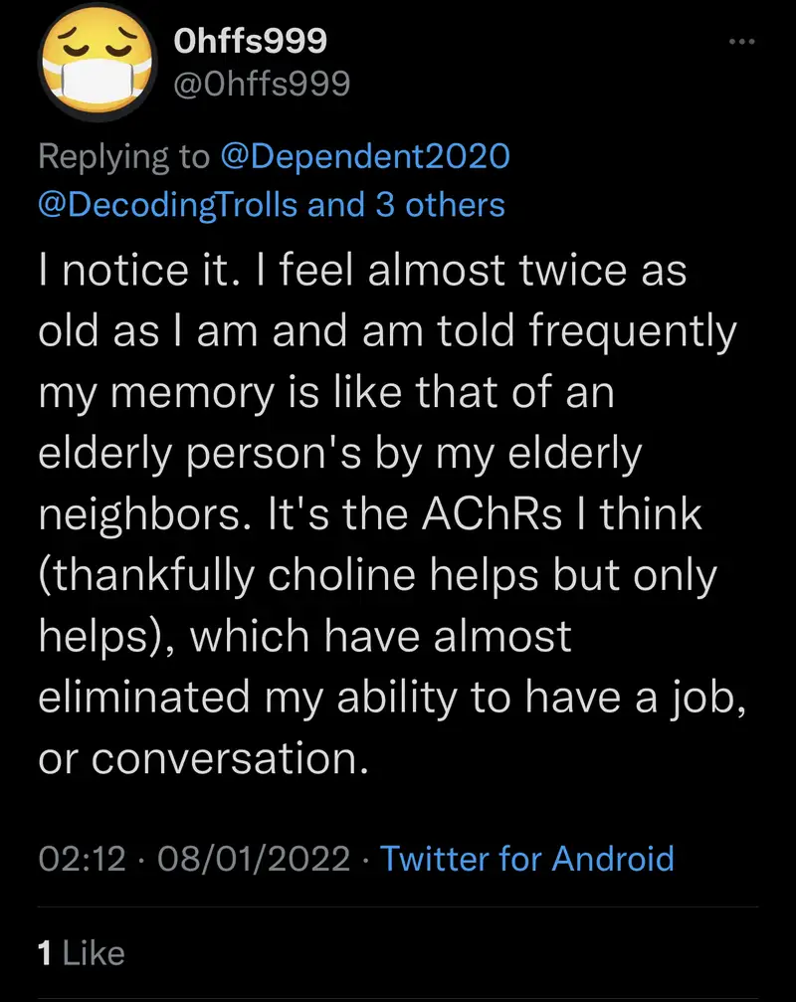Open the tweet's three-dot more options menu
Screen dimensions: 796x1002
pos(742,43)
